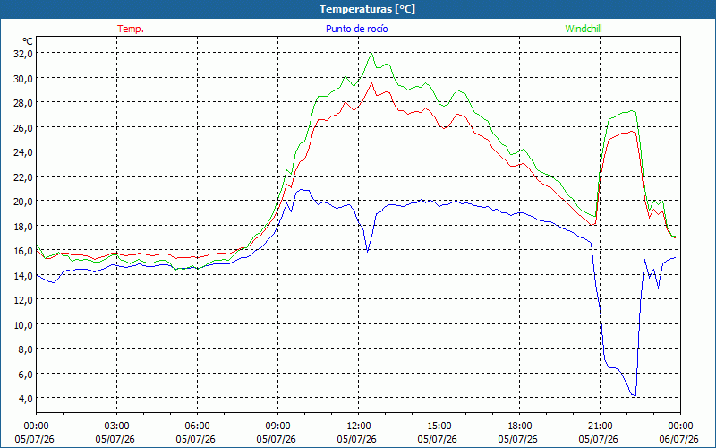Click the red temperature peak near 12:30
Image resolution: width=716 pixels, height=448 pixels.
371,83
